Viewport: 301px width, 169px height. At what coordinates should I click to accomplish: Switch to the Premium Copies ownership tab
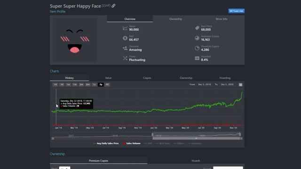98,161
